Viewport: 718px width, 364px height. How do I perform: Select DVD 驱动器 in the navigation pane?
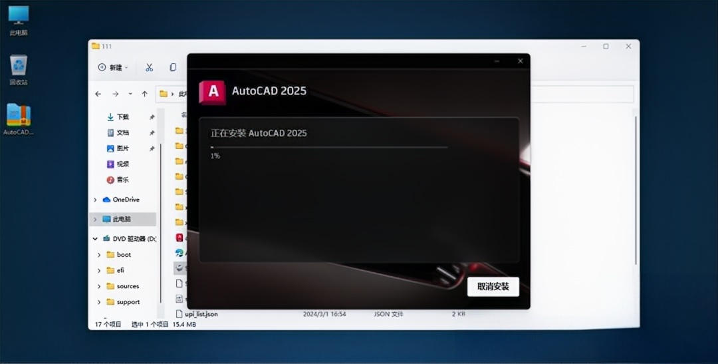tap(129, 239)
